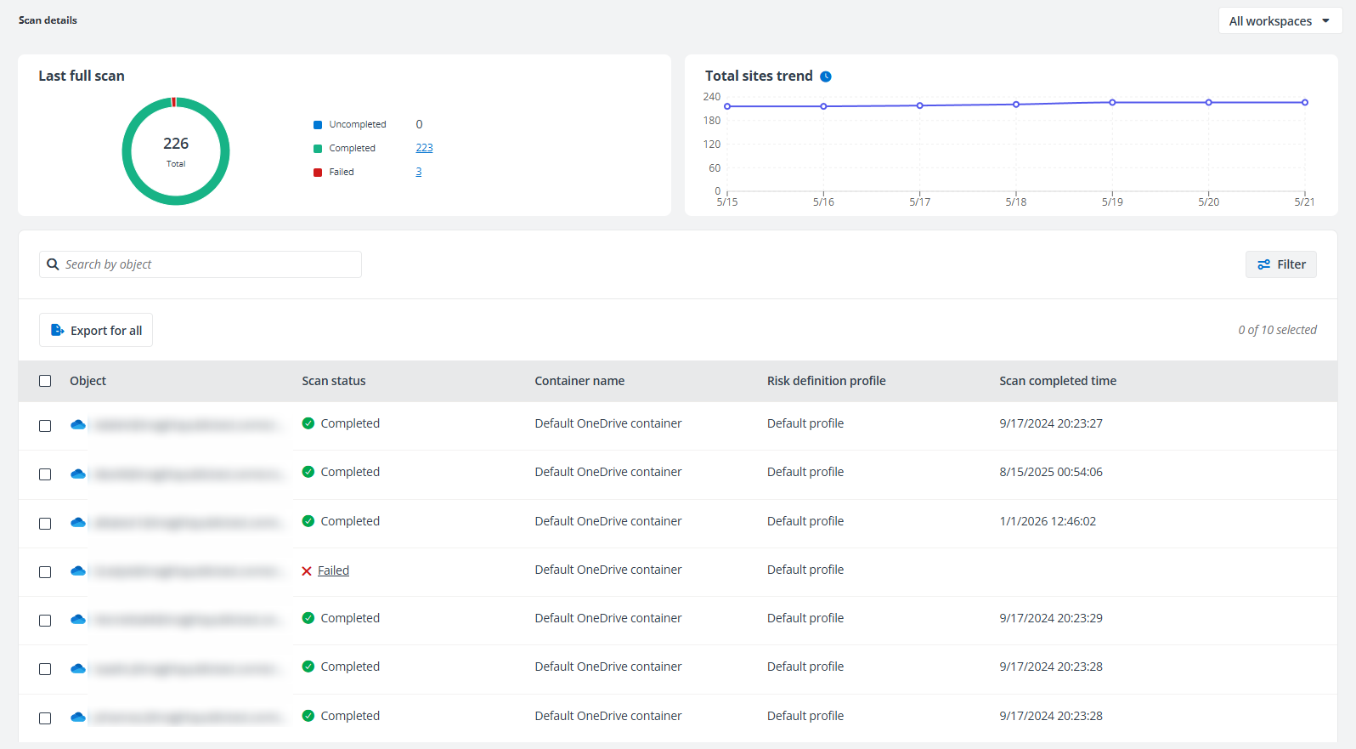Click the 226 Total donut chart

click(176, 151)
